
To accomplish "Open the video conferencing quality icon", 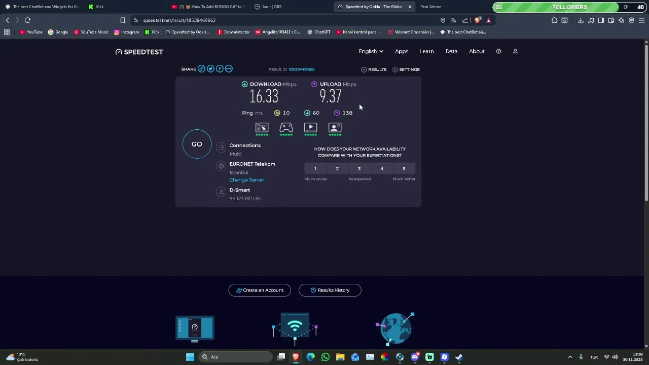I will (335, 128).
